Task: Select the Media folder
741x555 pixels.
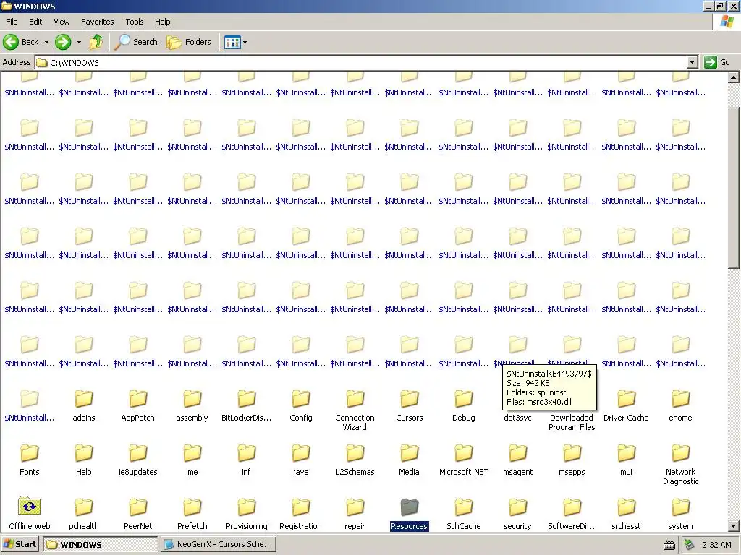Action: pos(410,460)
